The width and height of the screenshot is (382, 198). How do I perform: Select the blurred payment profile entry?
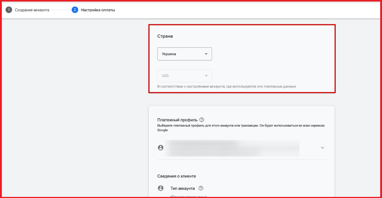pos(232,148)
